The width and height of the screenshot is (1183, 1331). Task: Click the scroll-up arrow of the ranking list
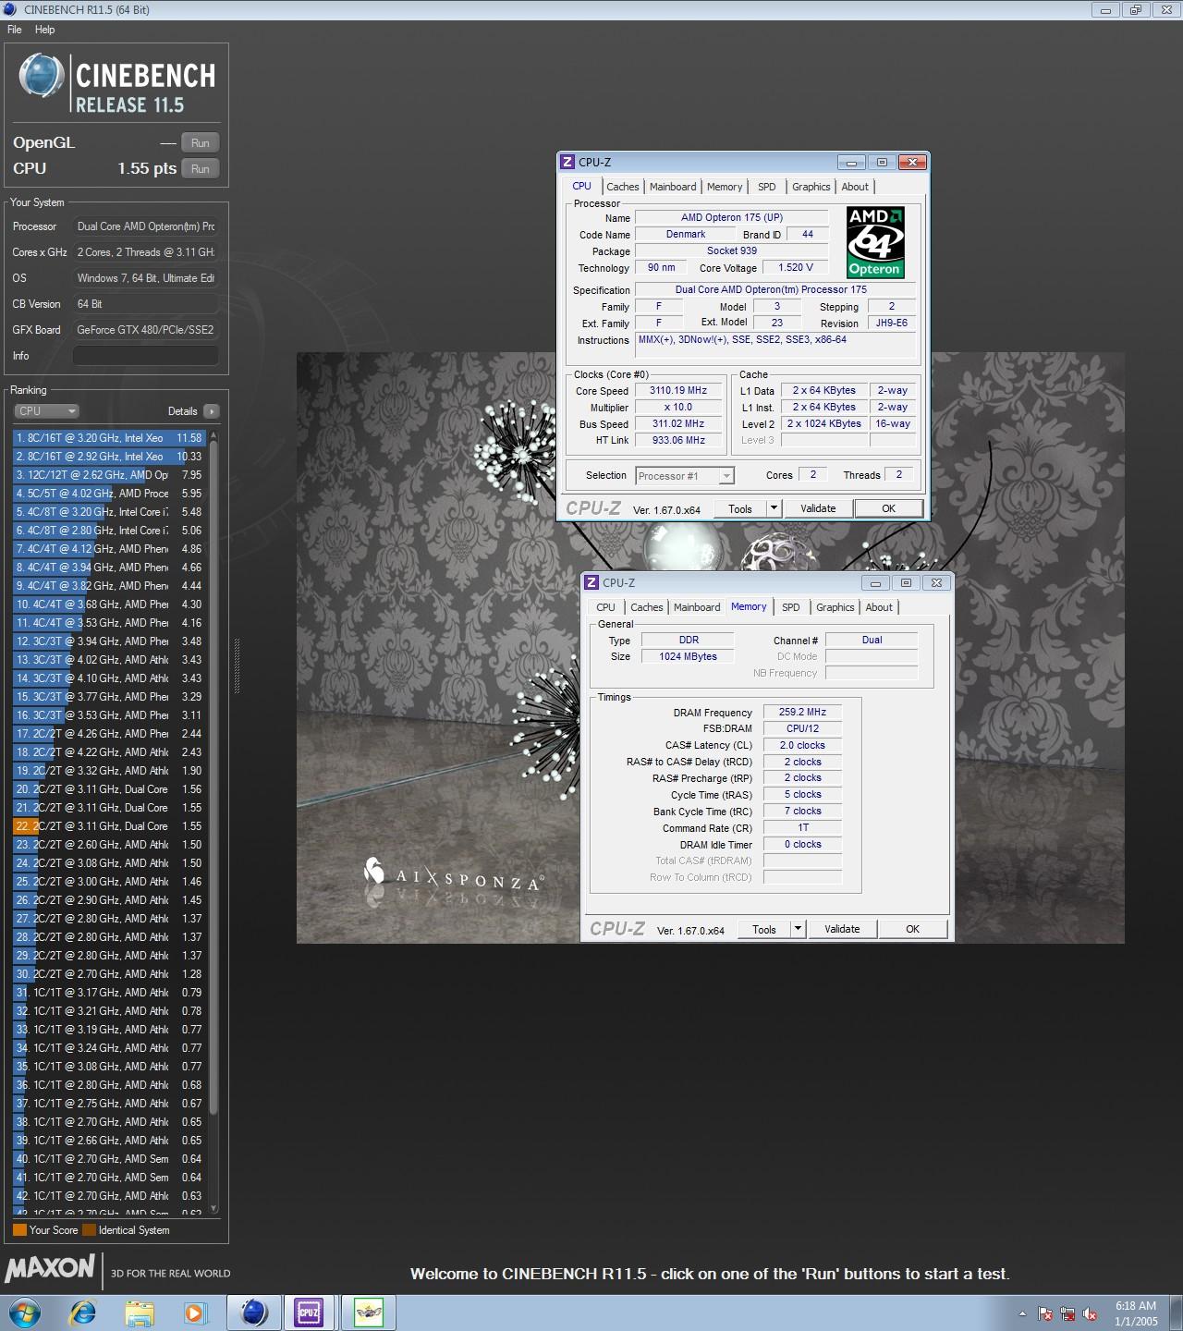214,434
